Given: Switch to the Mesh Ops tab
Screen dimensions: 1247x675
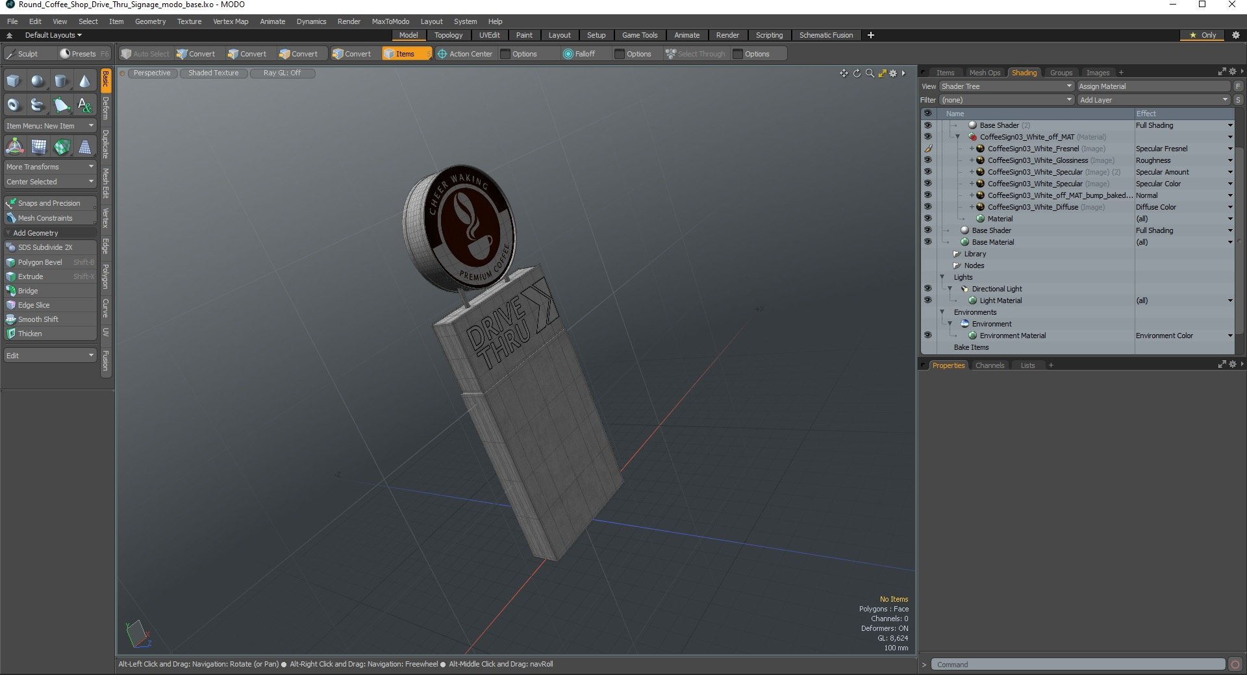Looking at the screenshot, I should [x=985, y=73].
